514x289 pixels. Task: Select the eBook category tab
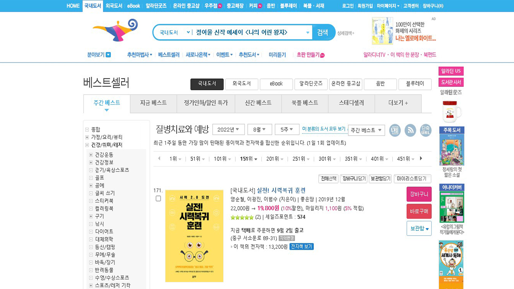pyautogui.click(x=276, y=84)
